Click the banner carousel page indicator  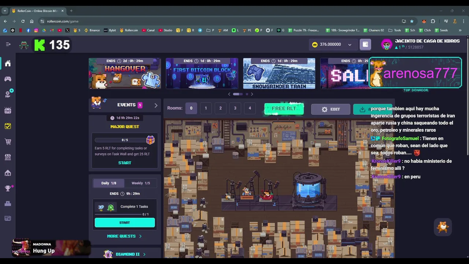pyautogui.click(x=240, y=94)
